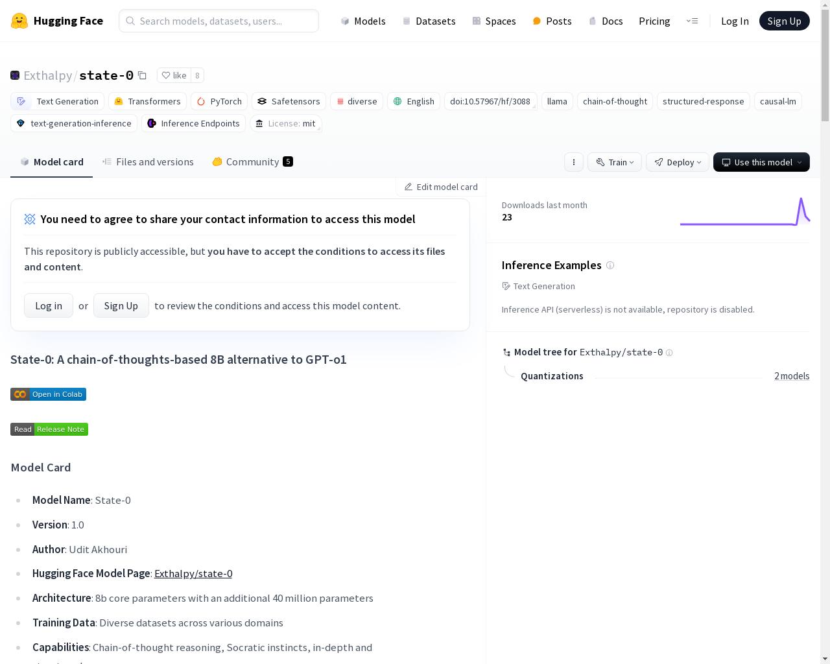Open the Files and versions tab
This screenshot has width=830, height=664.
(148, 162)
